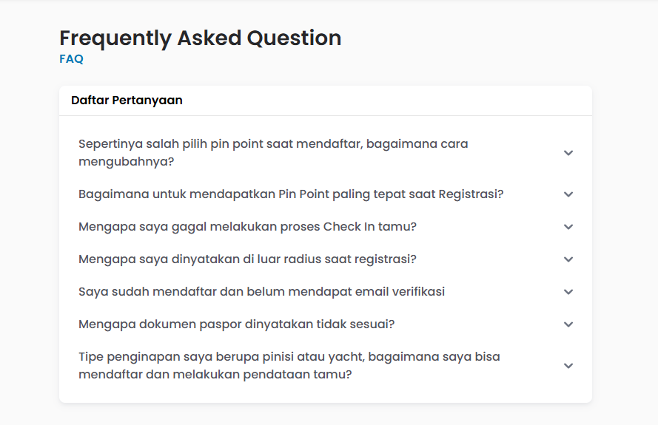The image size is (658, 425).
Task: Select 'Mengapa dokumen paspor dinyatakan tidak sesuai?'
Action: pyautogui.click(x=236, y=324)
